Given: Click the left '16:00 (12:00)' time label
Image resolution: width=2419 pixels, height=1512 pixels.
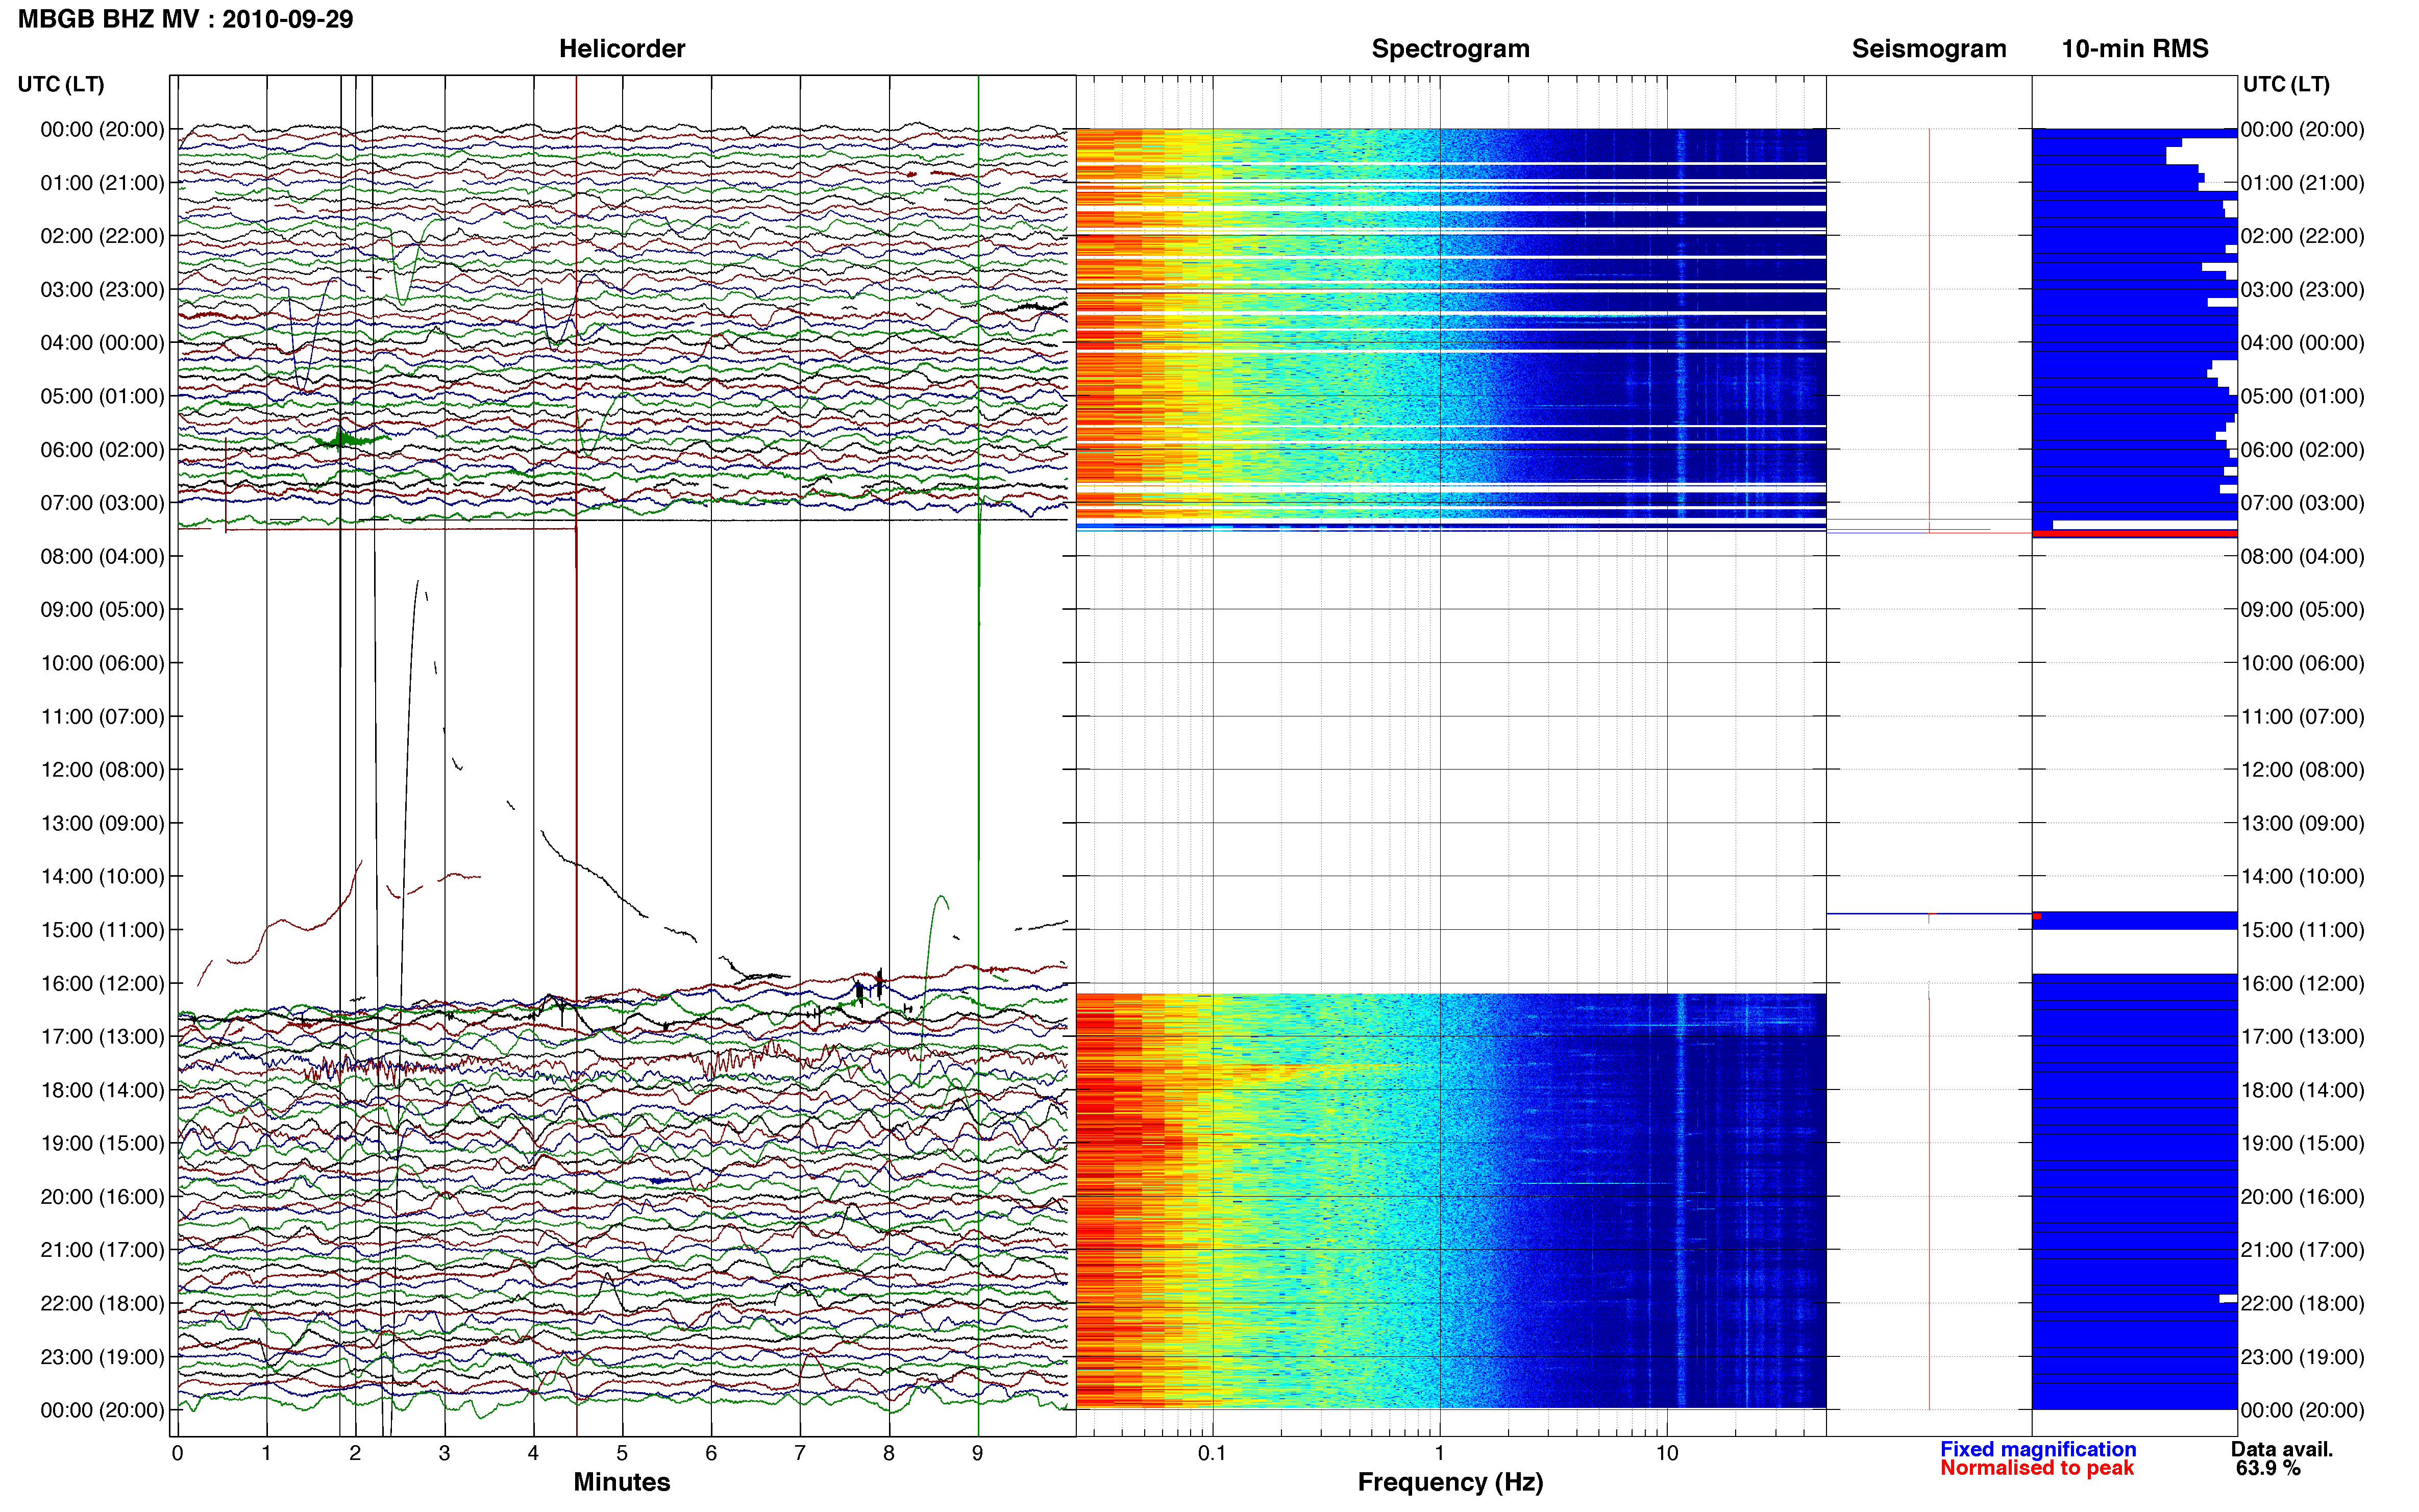Looking at the screenshot, I should click(x=102, y=983).
